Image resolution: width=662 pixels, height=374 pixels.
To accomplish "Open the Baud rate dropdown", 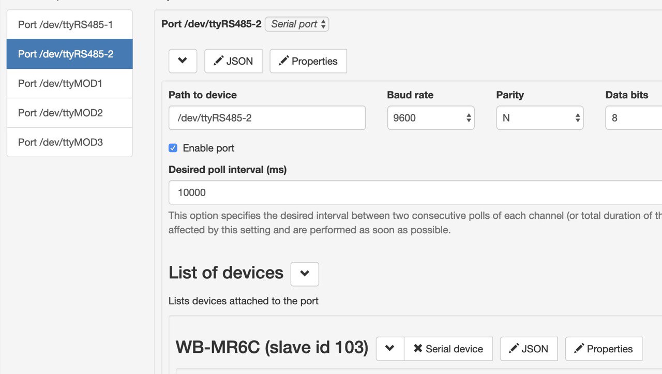I will pos(431,118).
